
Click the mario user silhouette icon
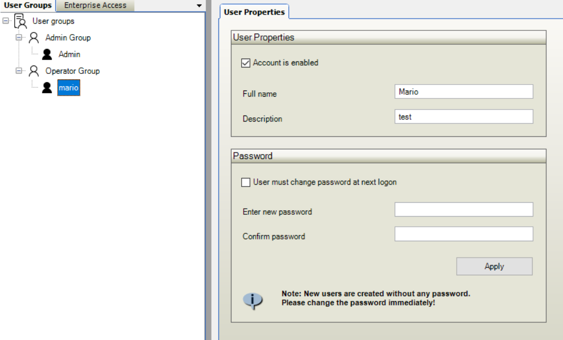point(47,88)
